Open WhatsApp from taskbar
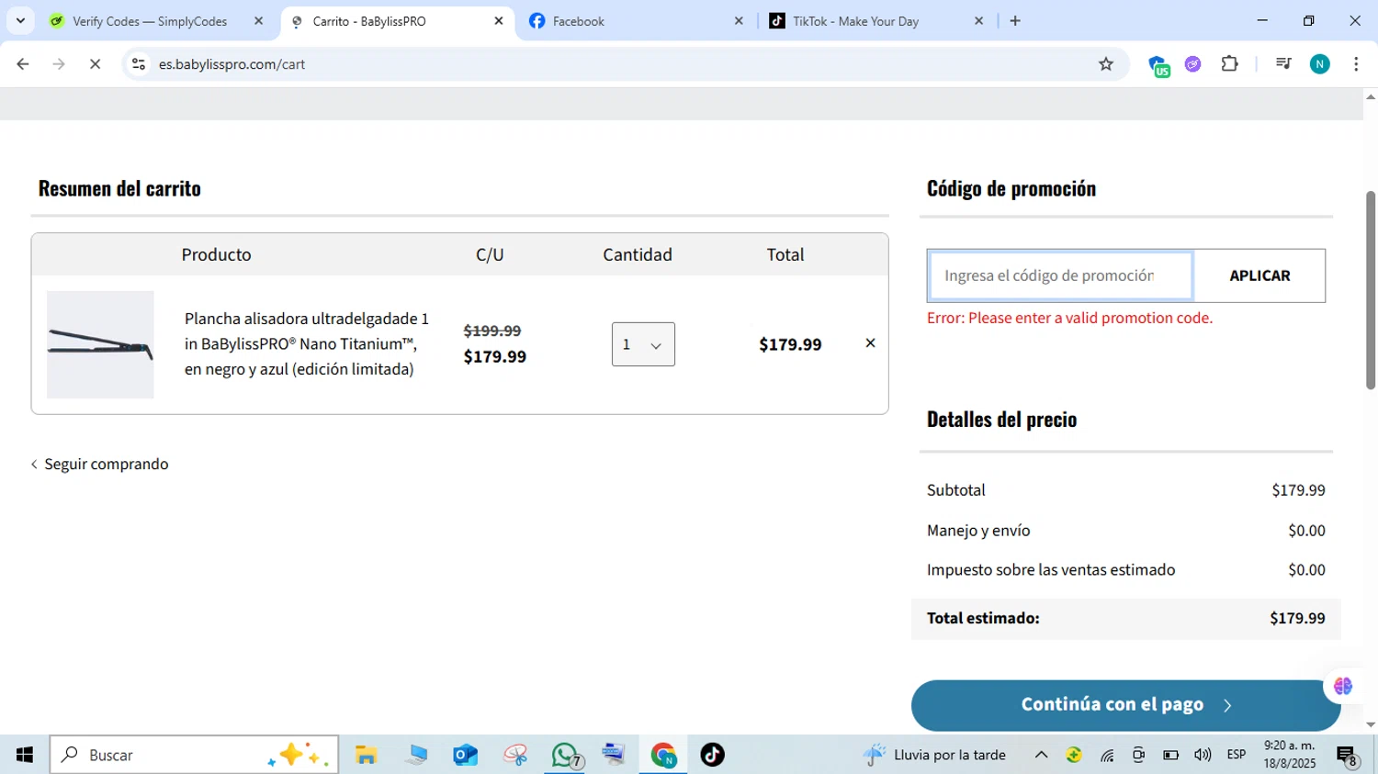The height and width of the screenshot is (774, 1378). [x=566, y=755]
